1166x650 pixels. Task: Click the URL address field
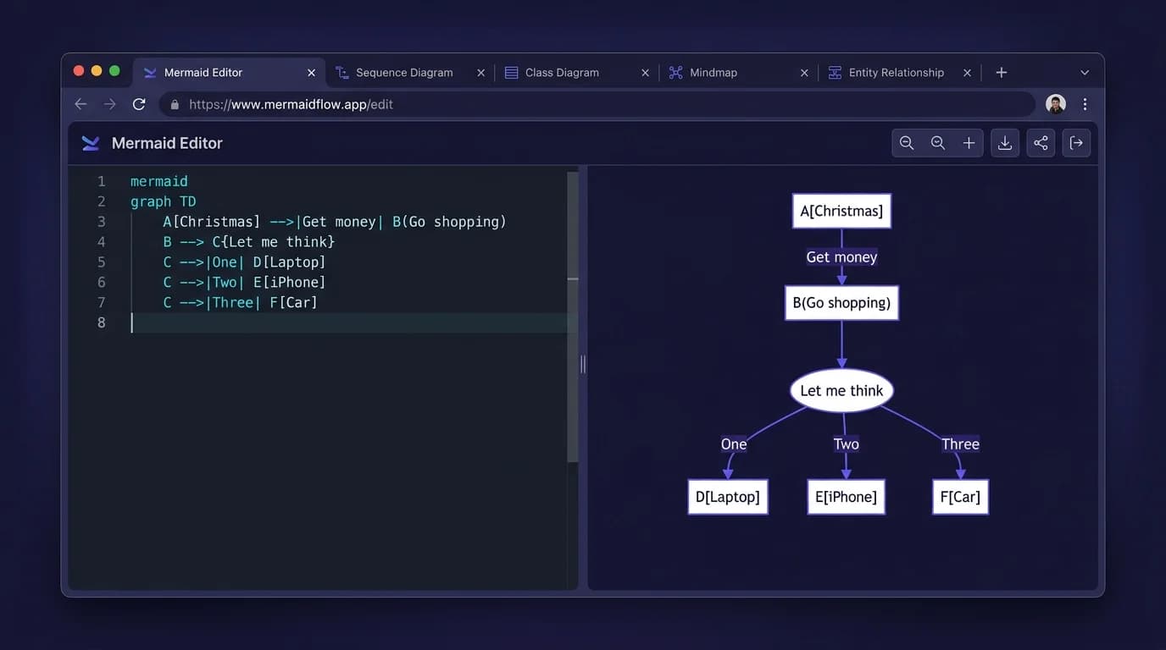[597, 104]
